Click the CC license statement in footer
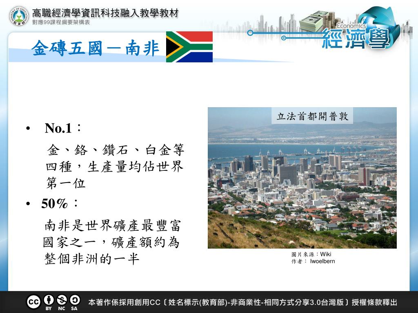 click(x=242, y=302)
